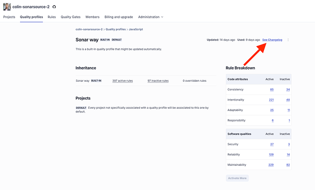Open the 97 inactive rules link

[158, 81]
